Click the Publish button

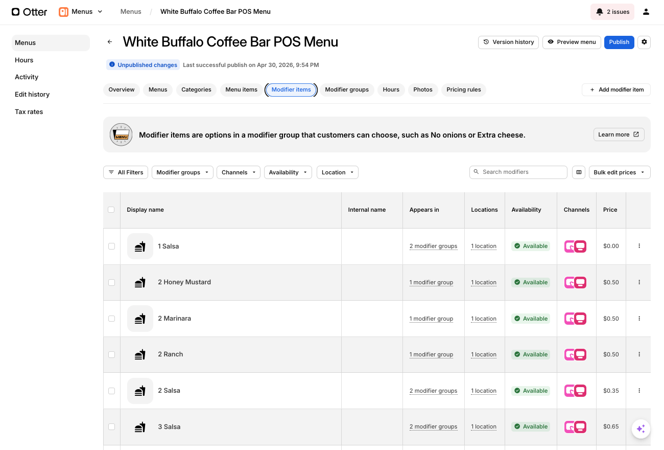point(619,42)
